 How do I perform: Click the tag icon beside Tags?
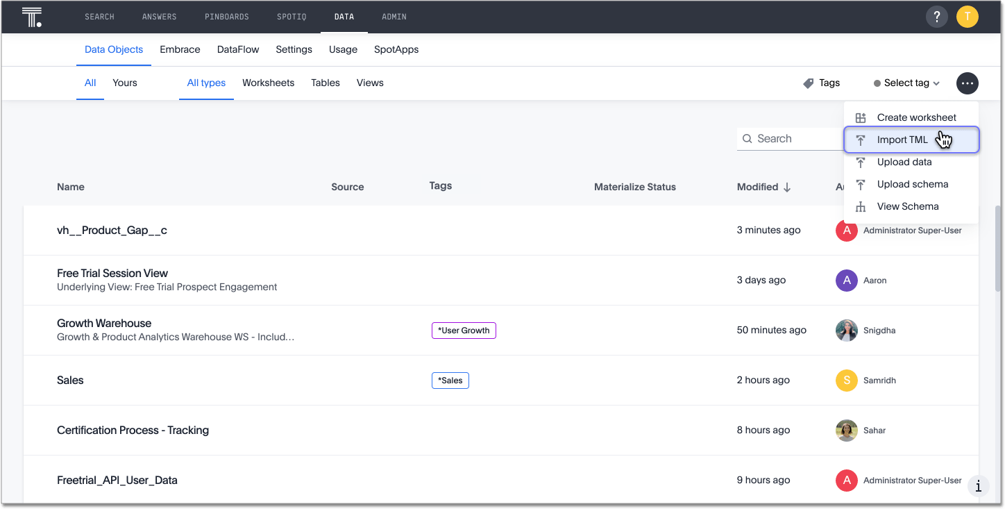pyautogui.click(x=807, y=83)
